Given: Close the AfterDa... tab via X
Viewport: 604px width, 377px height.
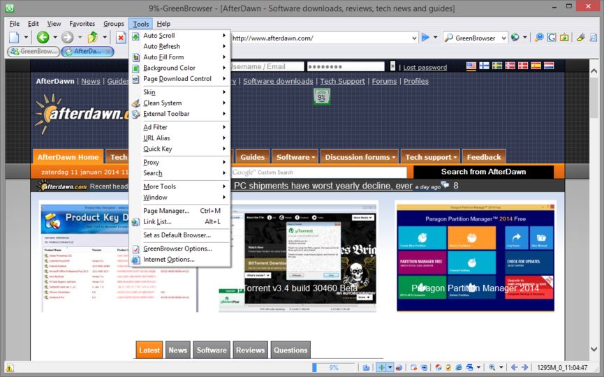Looking at the screenshot, I should point(109,51).
